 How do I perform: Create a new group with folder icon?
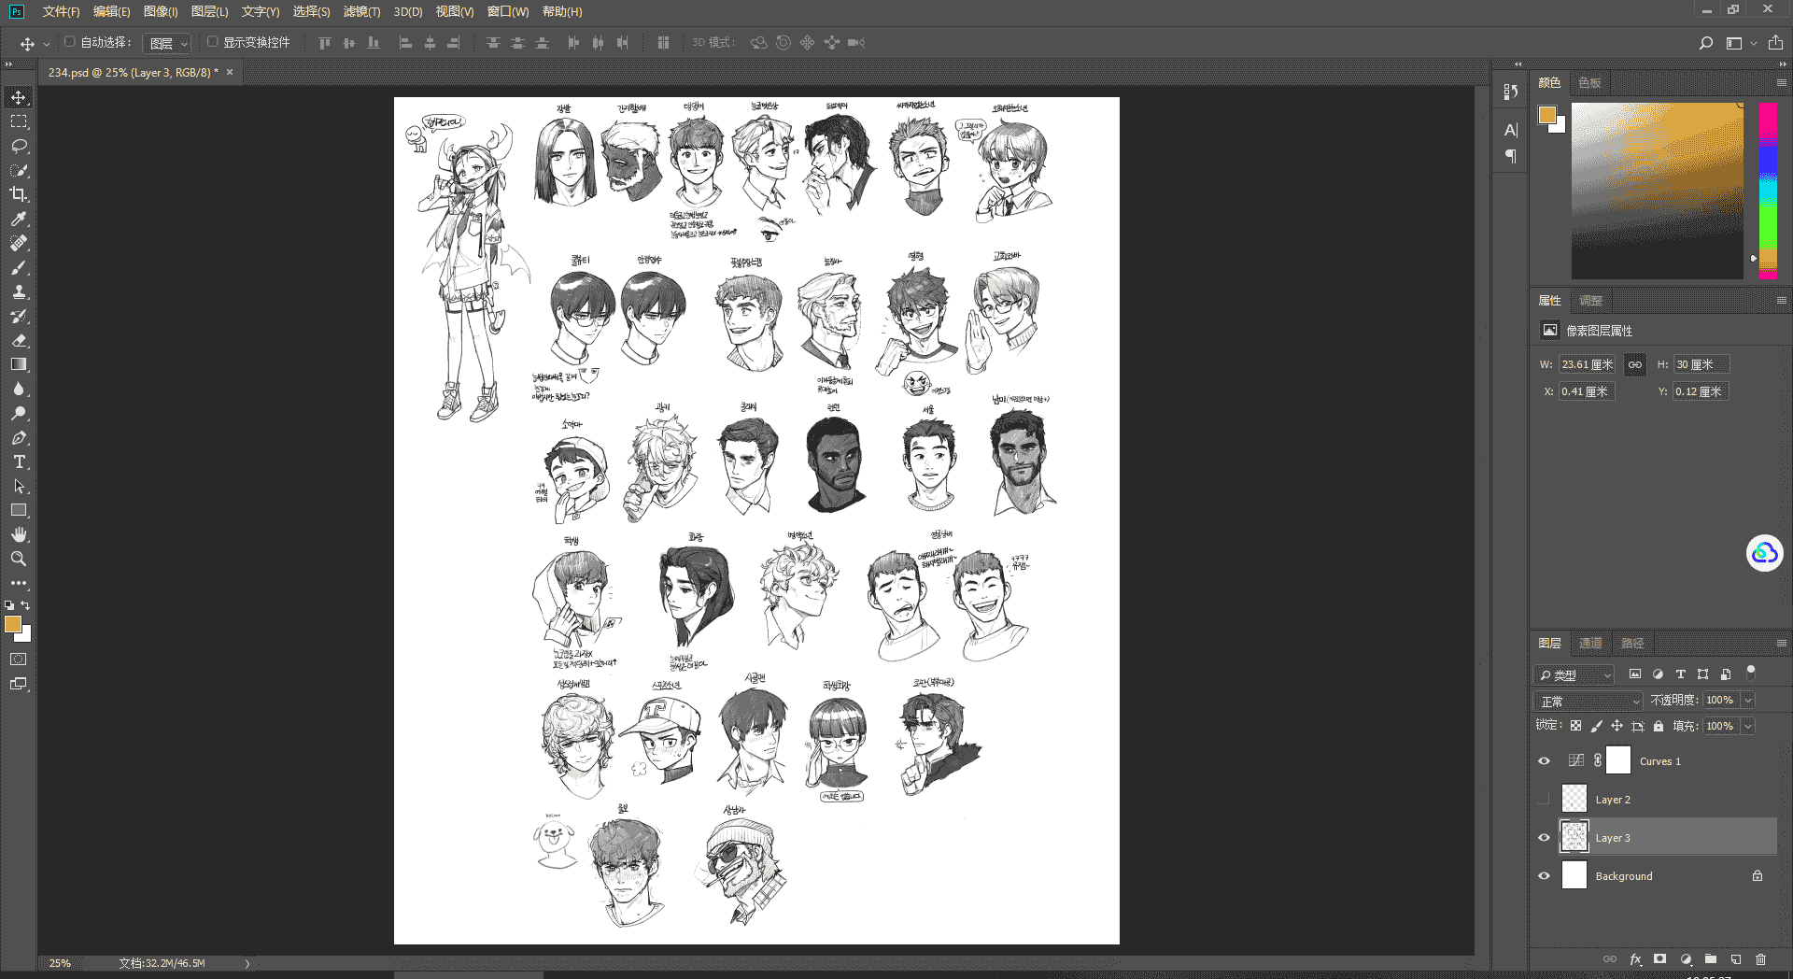coord(1711,959)
